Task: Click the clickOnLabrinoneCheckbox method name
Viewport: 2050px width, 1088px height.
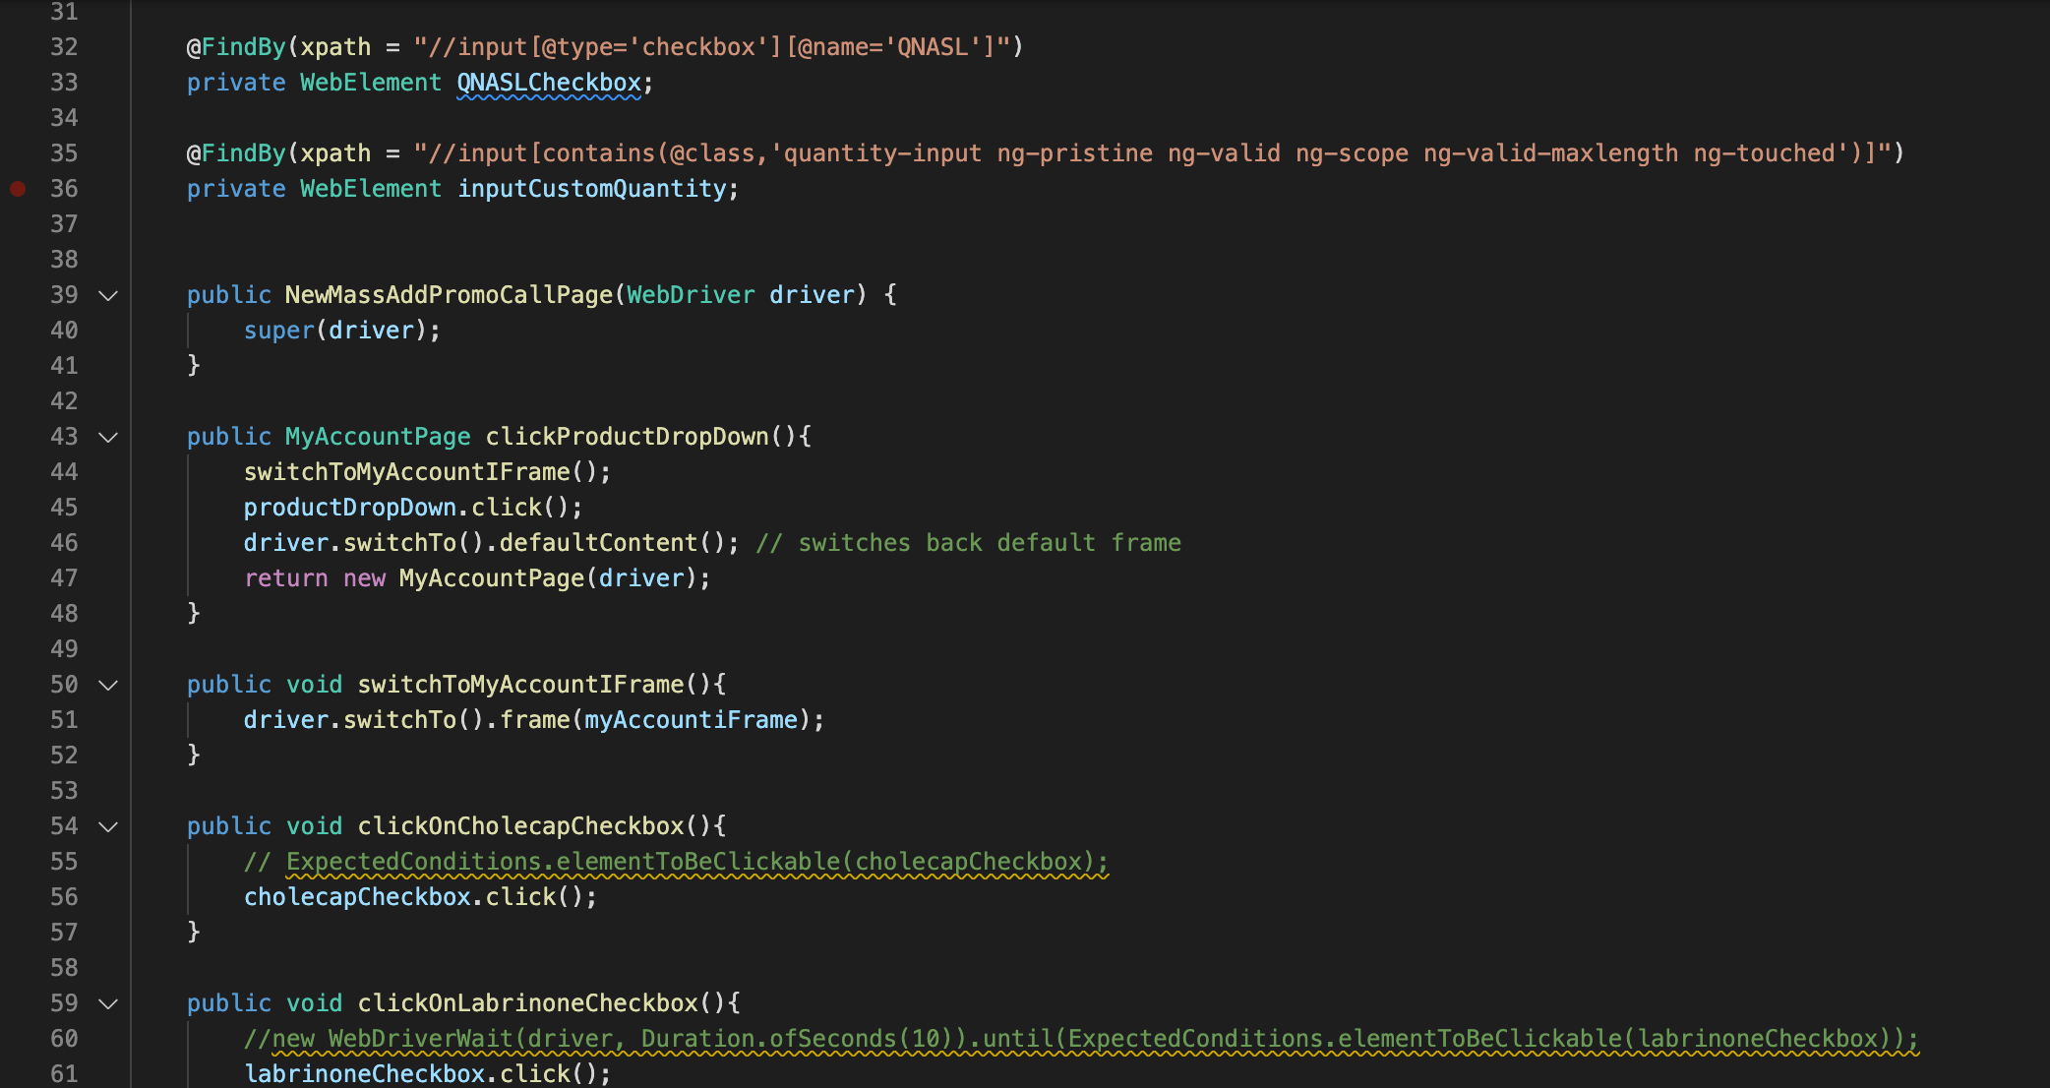Action: click(x=527, y=1003)
